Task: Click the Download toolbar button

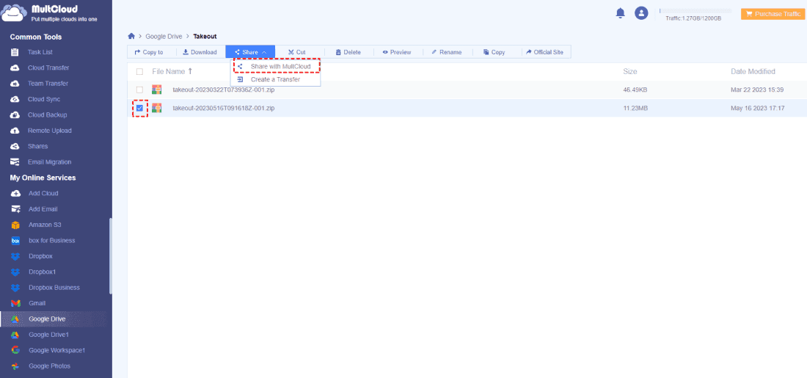Action: click(x=200, y=52)
